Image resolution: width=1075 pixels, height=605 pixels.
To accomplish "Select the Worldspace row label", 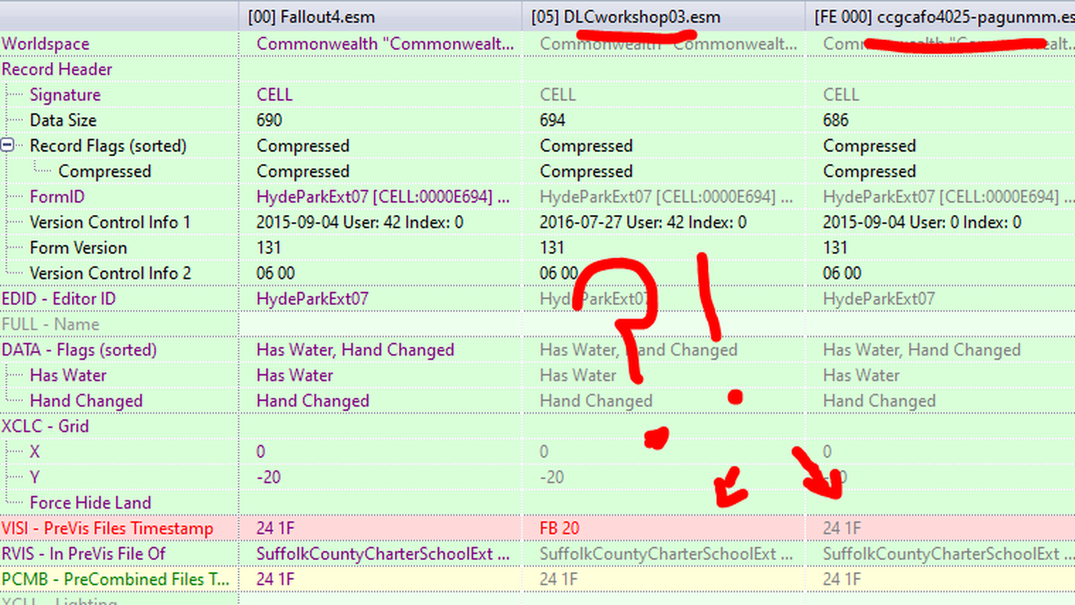I will [x=46, y=44].
